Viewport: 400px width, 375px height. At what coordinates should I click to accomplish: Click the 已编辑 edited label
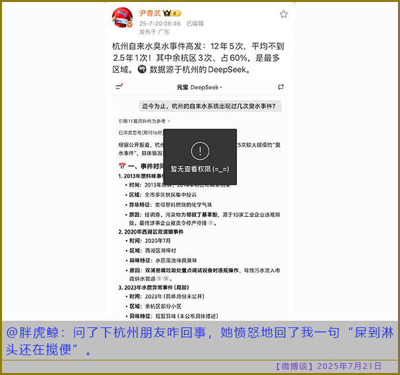tap(195, 22)
